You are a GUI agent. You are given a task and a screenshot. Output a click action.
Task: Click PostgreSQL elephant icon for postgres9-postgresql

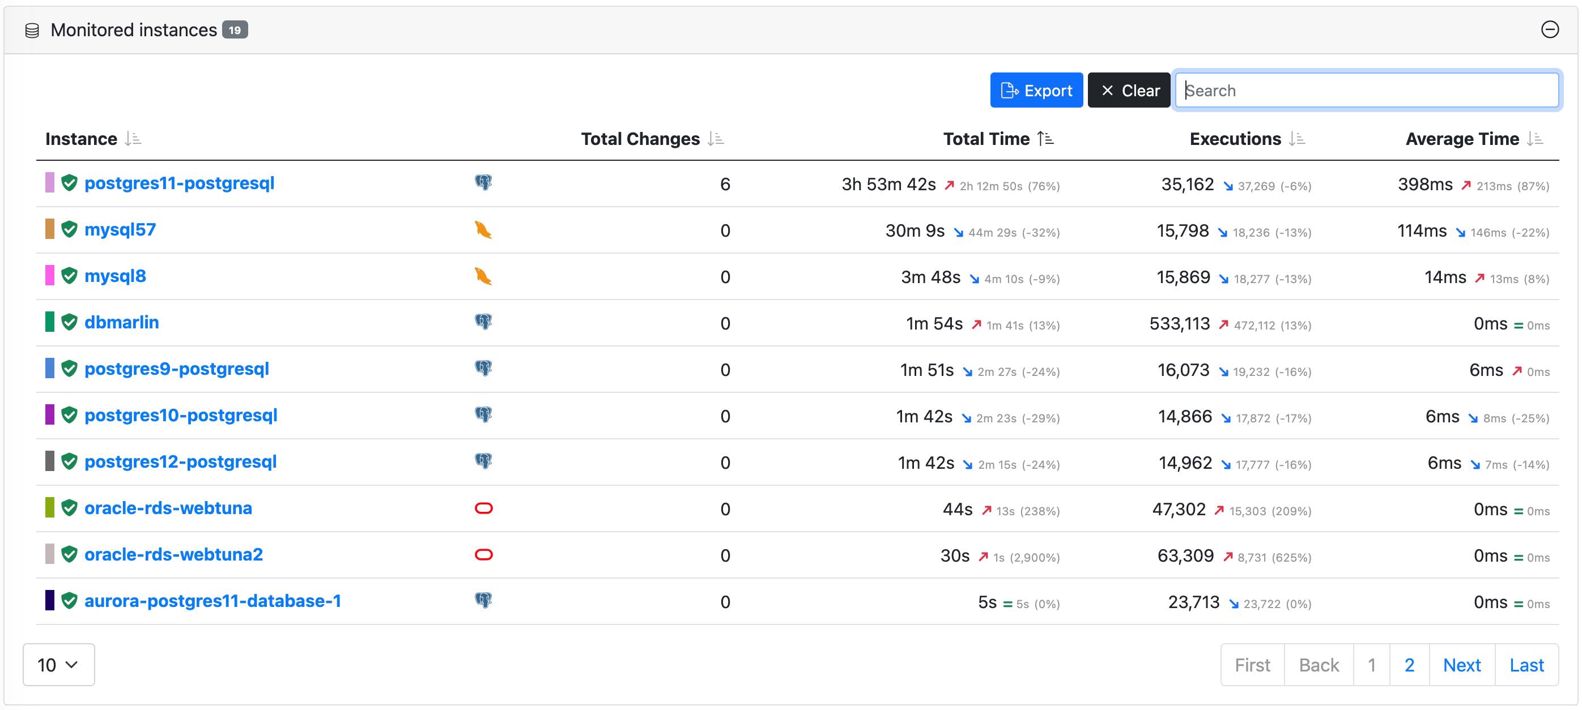pyautogui.click(x=483, y=368)
